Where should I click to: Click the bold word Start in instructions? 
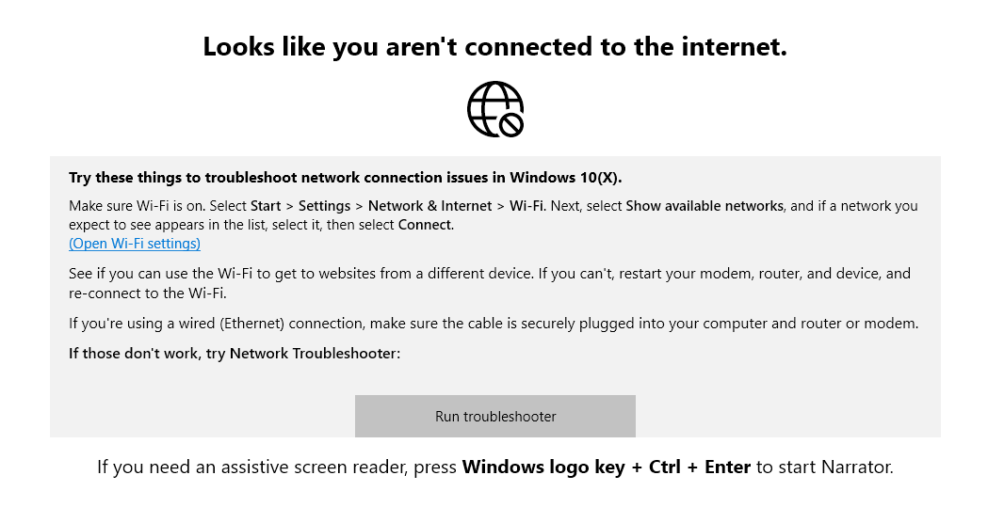[266, 206]
